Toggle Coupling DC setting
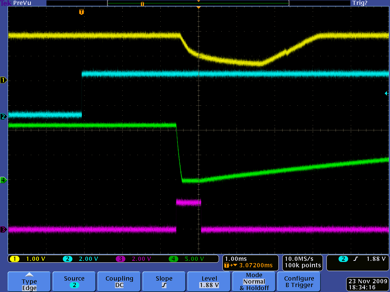Viewport: 390px width, 292px height. coord(119,282)
